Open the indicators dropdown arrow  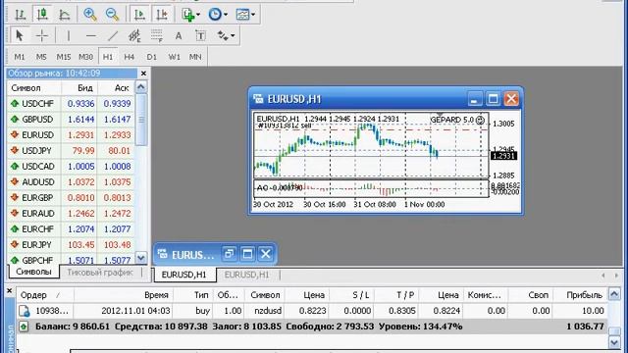coord(198,15)
